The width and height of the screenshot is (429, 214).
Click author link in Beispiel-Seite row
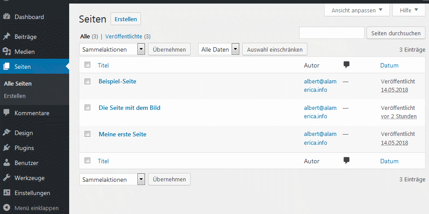click(320, 86)
